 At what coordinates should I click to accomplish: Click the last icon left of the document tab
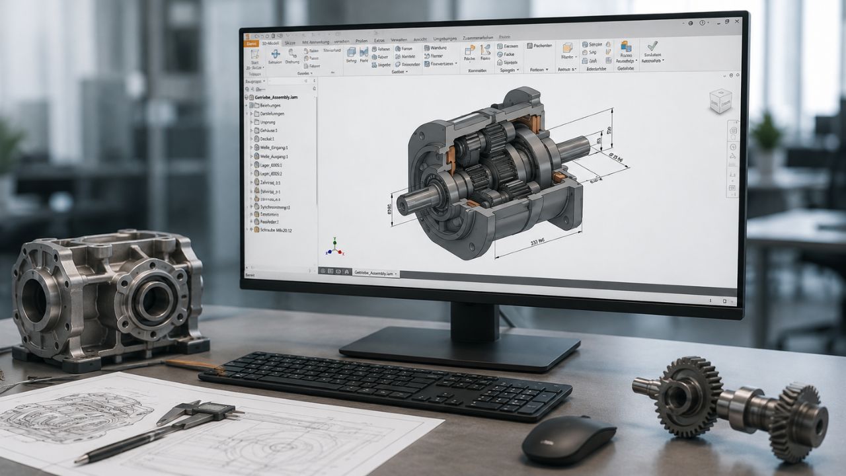point(346,271)
